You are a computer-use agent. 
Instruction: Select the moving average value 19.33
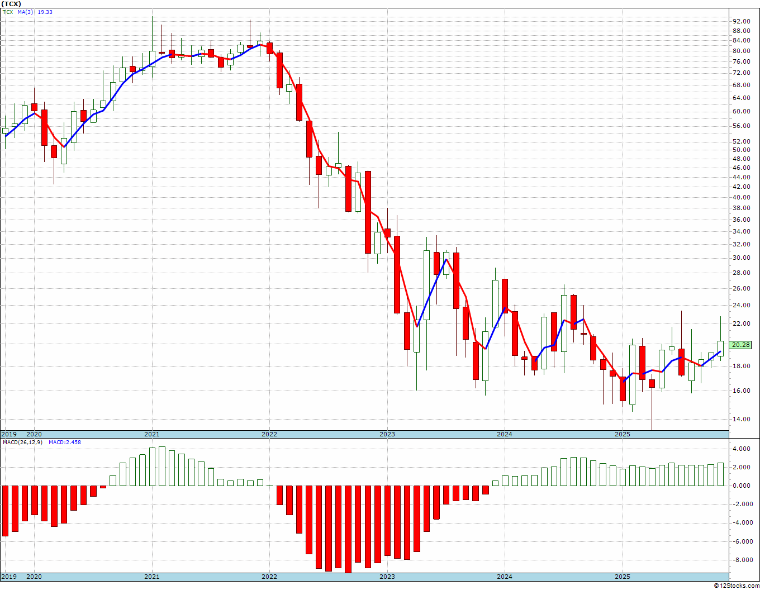click(x=45, y=12)
